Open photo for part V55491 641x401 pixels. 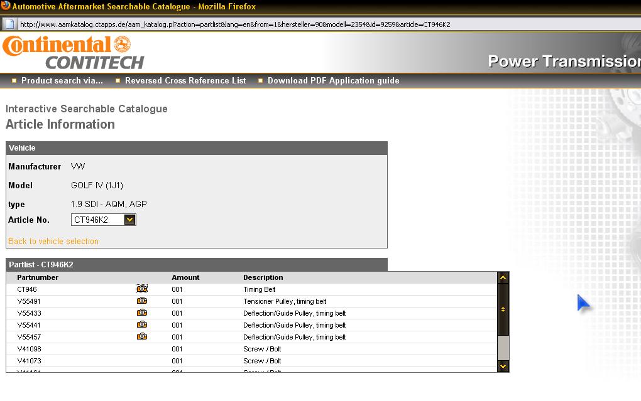[142, 301]
